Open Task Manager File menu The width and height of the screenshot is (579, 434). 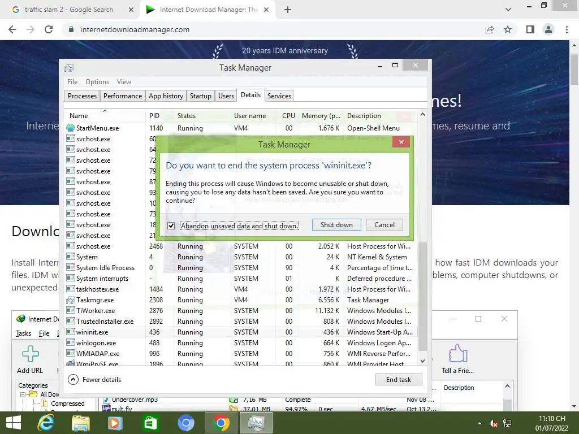point(72,82)
